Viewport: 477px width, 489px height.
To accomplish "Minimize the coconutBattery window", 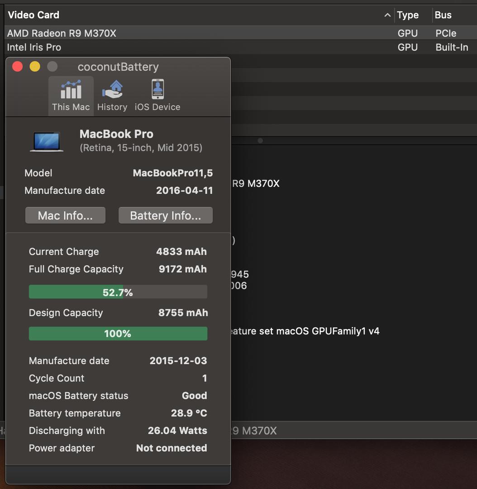I will [x=35, y=67].
